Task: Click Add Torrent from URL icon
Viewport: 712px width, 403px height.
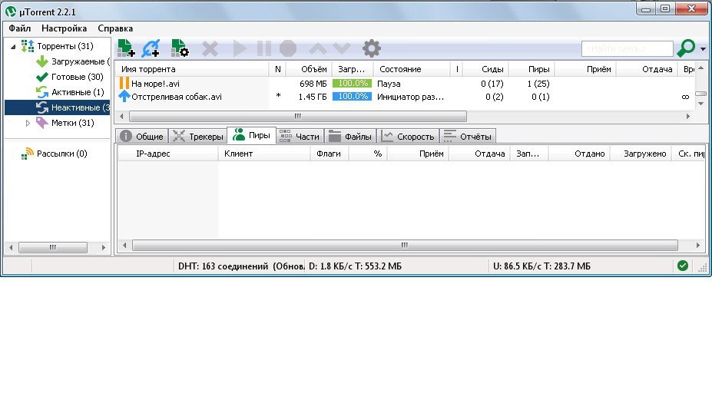Action: (151, 48)
